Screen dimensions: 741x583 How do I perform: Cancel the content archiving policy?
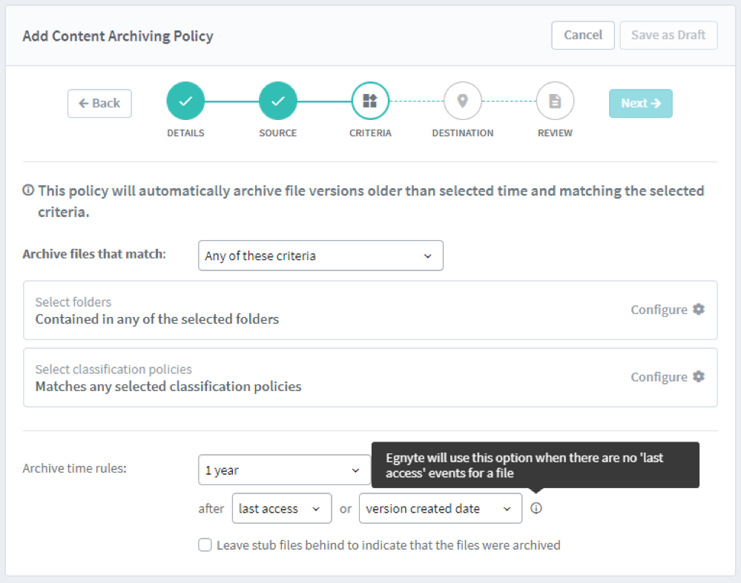582,35
